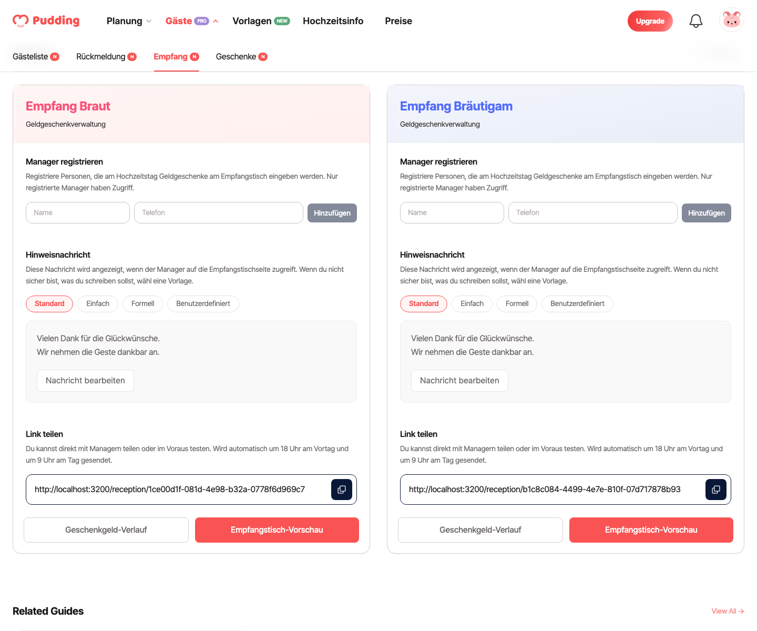Select Benutzerdefiniert template in Empfang Bräutigam
This screenshot has height=631, width=757.
577,304
